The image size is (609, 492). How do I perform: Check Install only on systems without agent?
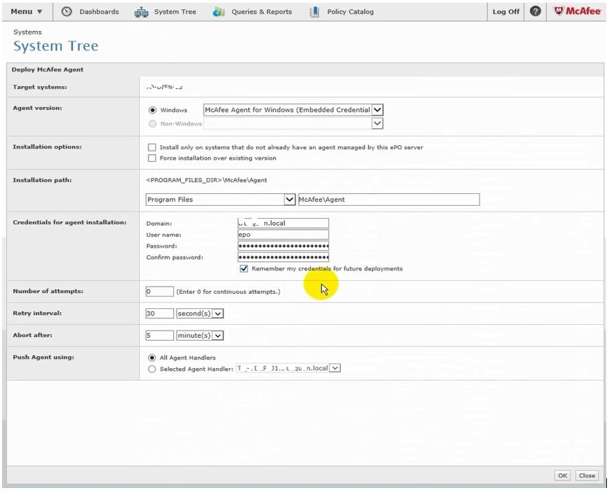click(152, 147)
